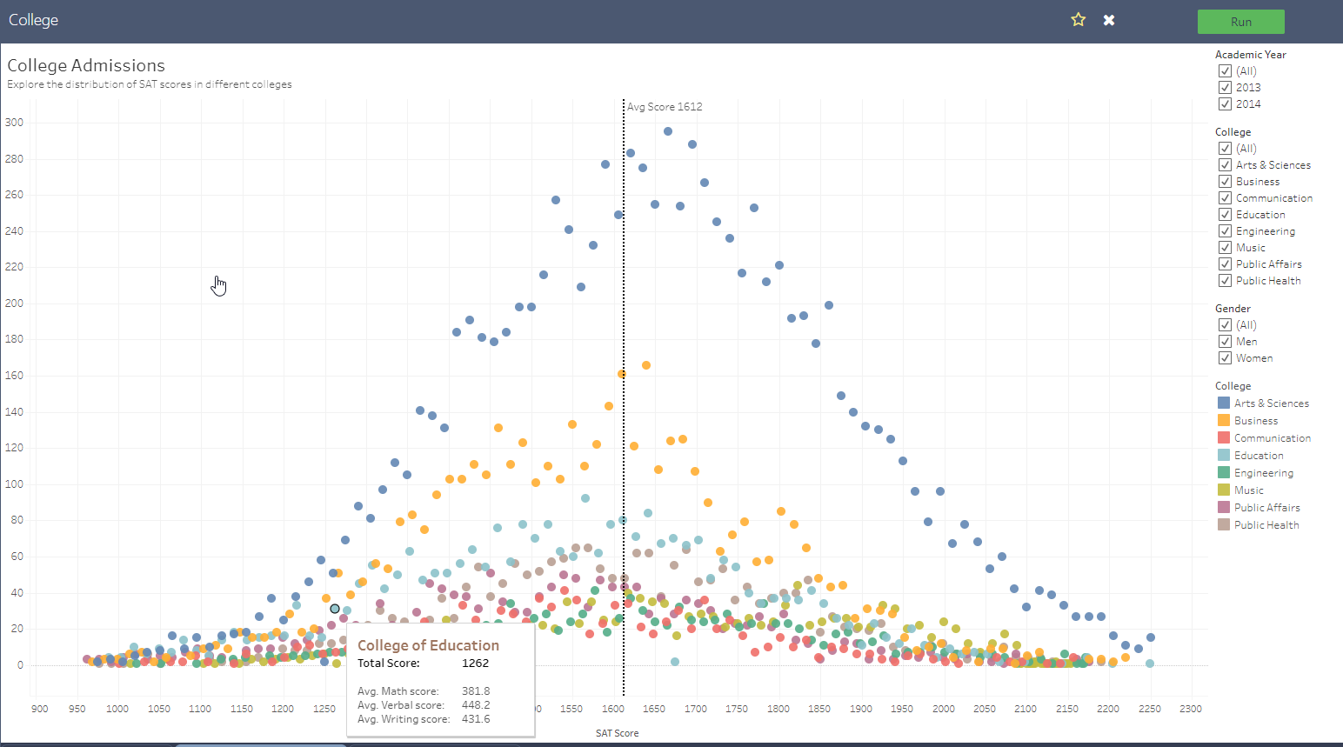Click the College title in header bar

33,20
